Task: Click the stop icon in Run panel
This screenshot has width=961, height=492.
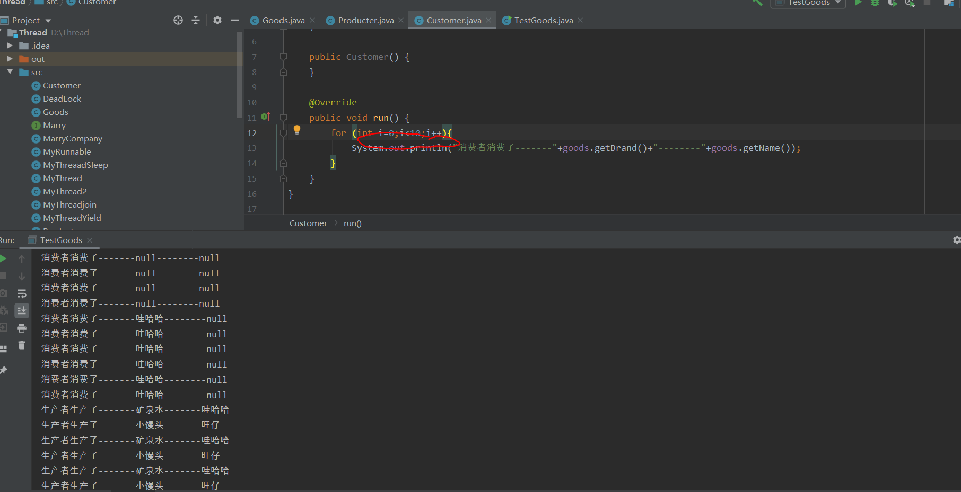Action: tap(3, 275)
